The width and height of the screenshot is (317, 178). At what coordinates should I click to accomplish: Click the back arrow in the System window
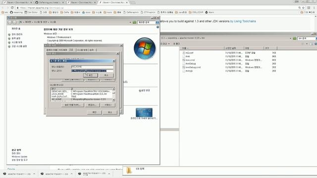pos(10,22)
